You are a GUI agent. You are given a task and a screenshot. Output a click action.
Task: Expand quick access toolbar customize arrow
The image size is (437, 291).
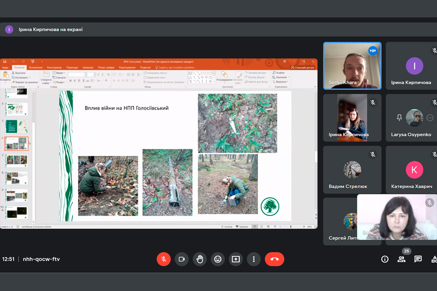tap(42, 61)
